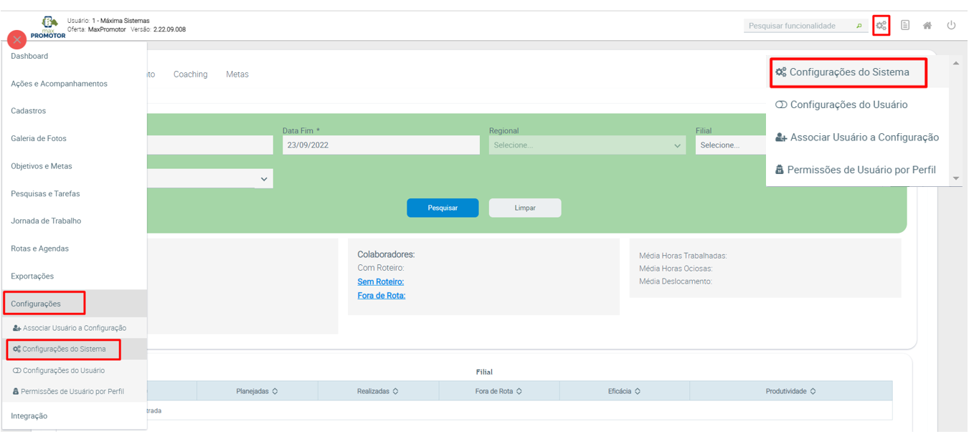Sort the Eficácia column using its arrows

point(638,392)
